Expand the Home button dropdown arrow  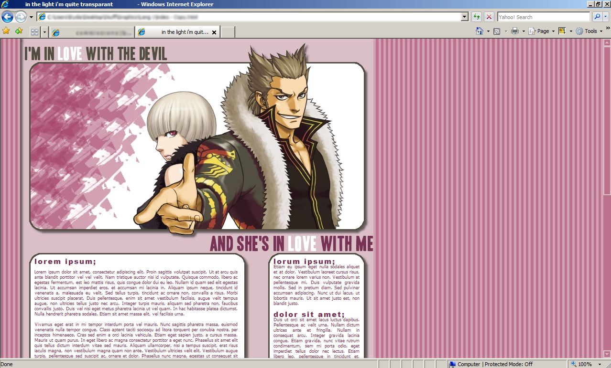pos(488,31)
